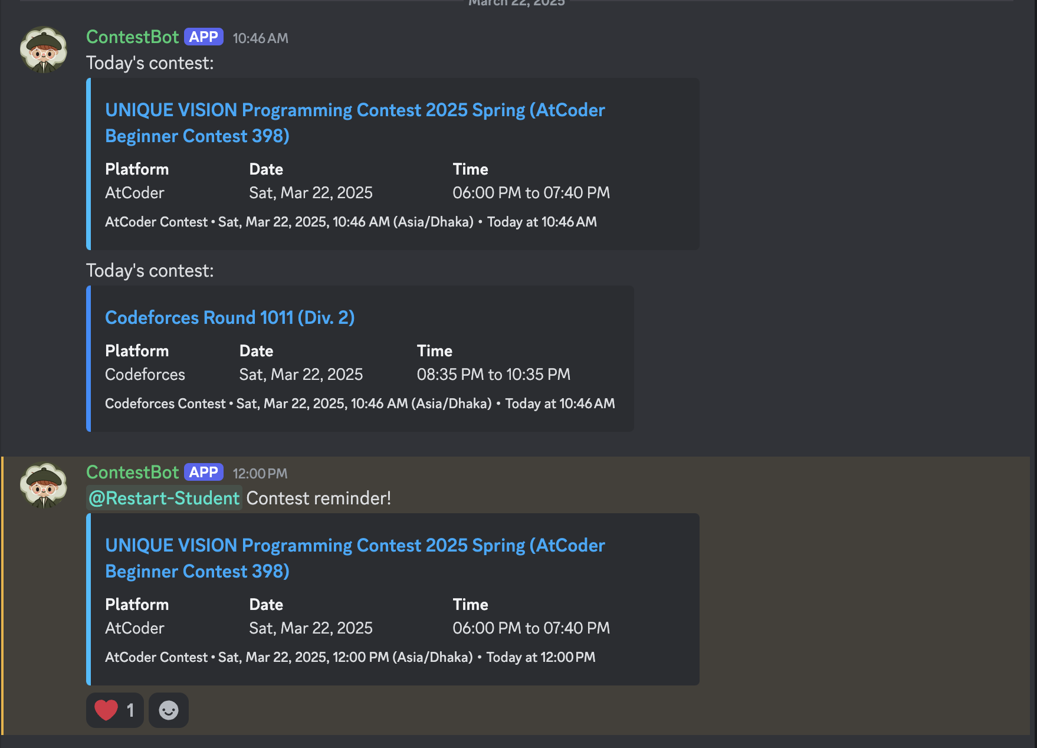This screenshot has width=1037, height=748.
Task: Click ContestBot's avatar on the reminder message
Action: pyautogui.click(x=44, y=485)
